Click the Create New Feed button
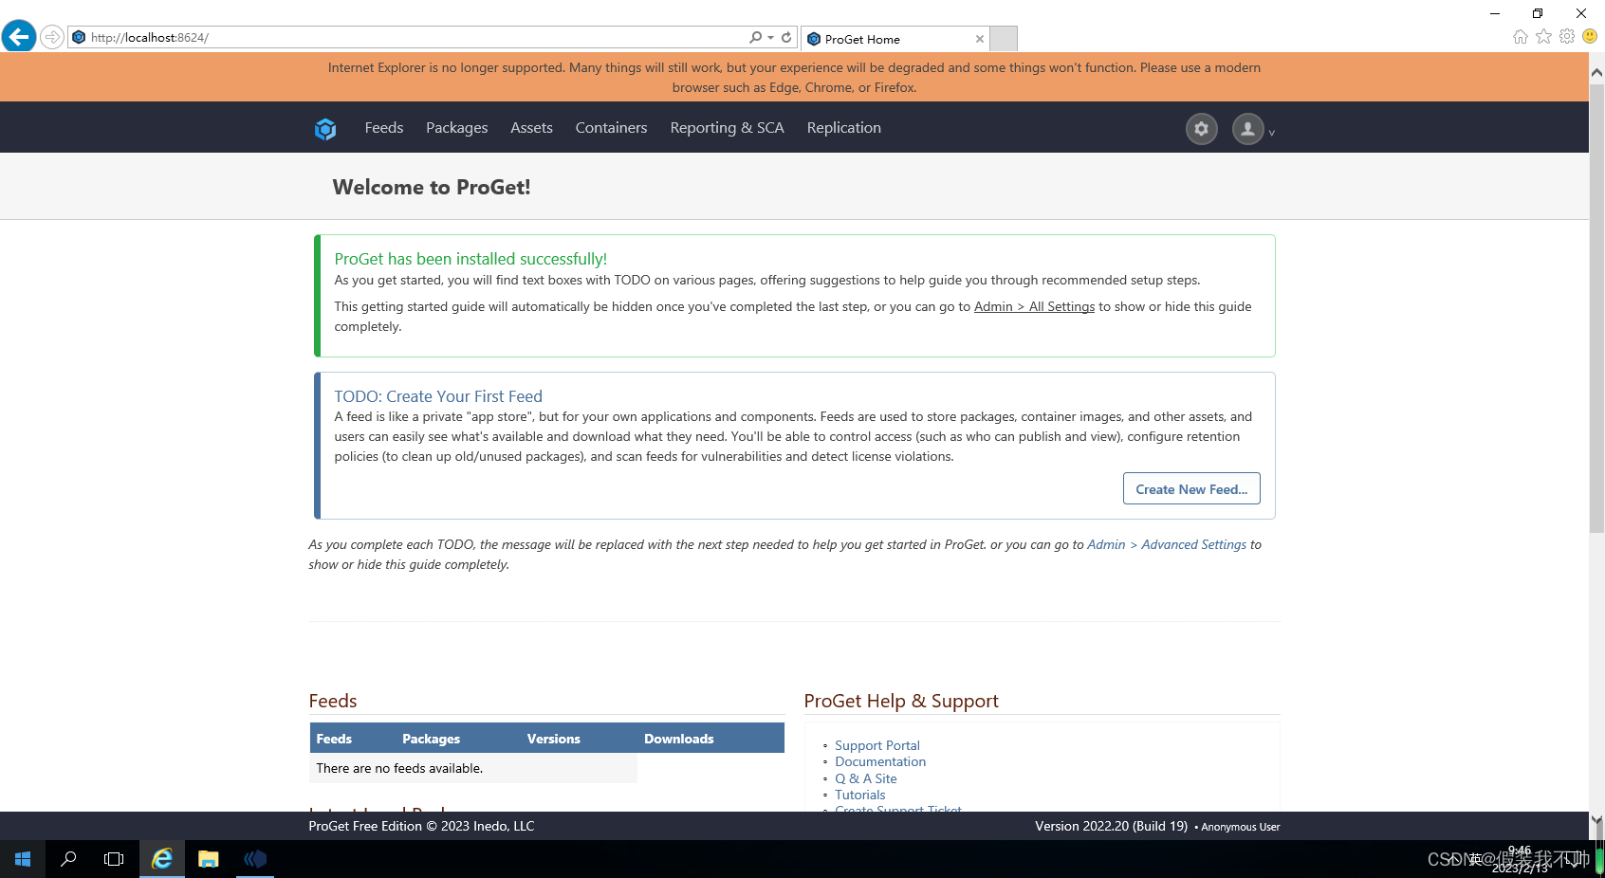The image size is (1605, 878). point(1191,488)
